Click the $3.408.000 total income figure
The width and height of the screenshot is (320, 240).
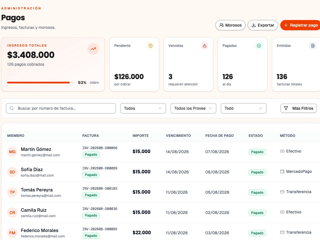(31, 55)
